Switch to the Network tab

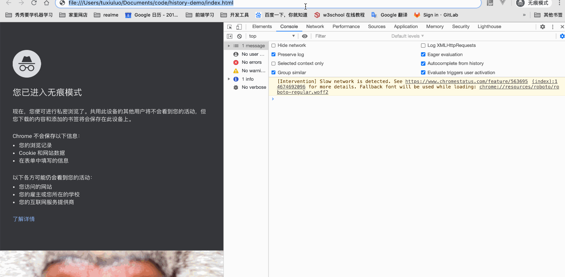tap(315, 27)
